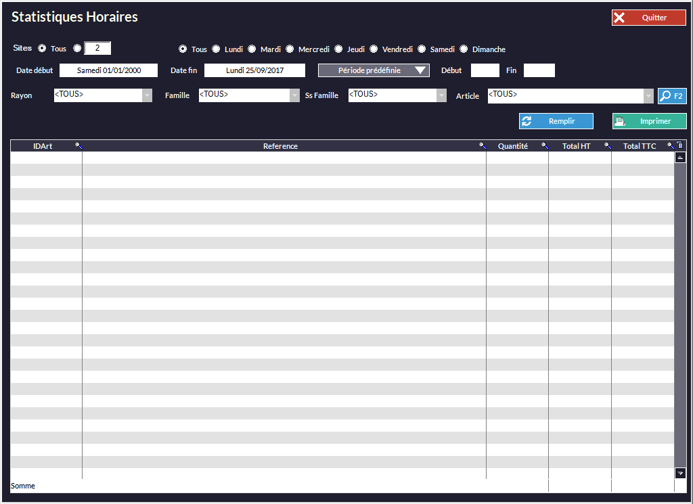Expand the Famille combo box
The image size is (693, 504).
click(x=294, y=95)
